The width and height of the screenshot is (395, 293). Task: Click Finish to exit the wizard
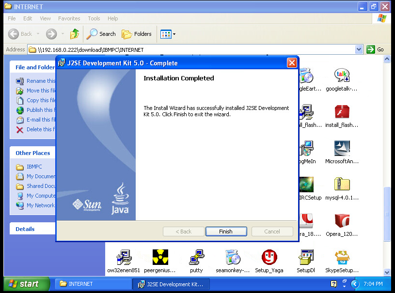(x=226, y=231)
